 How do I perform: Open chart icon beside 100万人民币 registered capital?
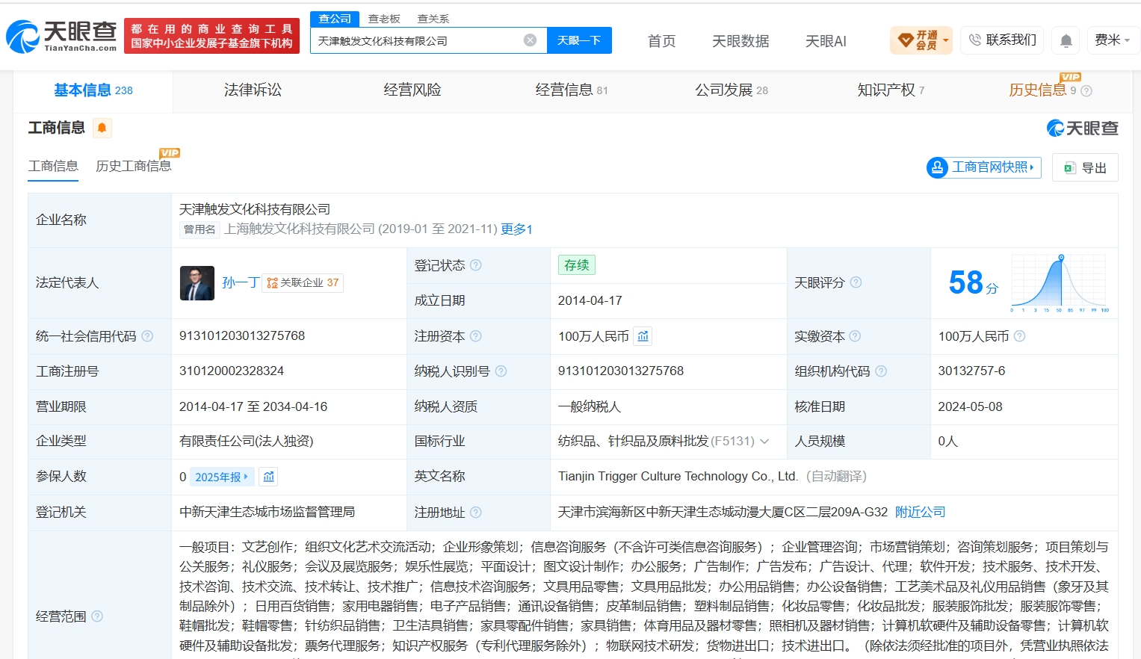click(643, 336)
